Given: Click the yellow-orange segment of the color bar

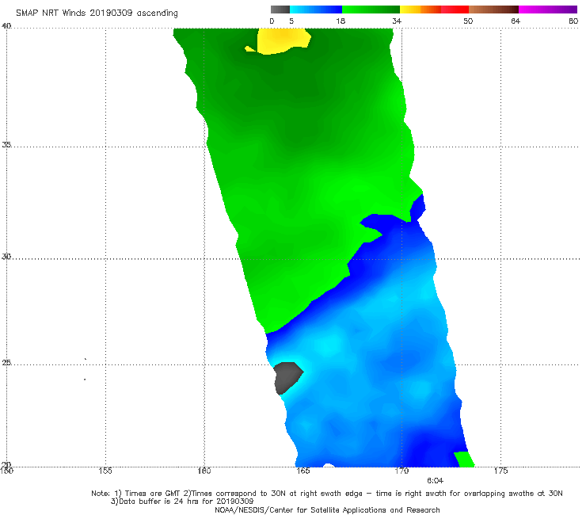Looking at the screenshot, I should pos(420,10).
